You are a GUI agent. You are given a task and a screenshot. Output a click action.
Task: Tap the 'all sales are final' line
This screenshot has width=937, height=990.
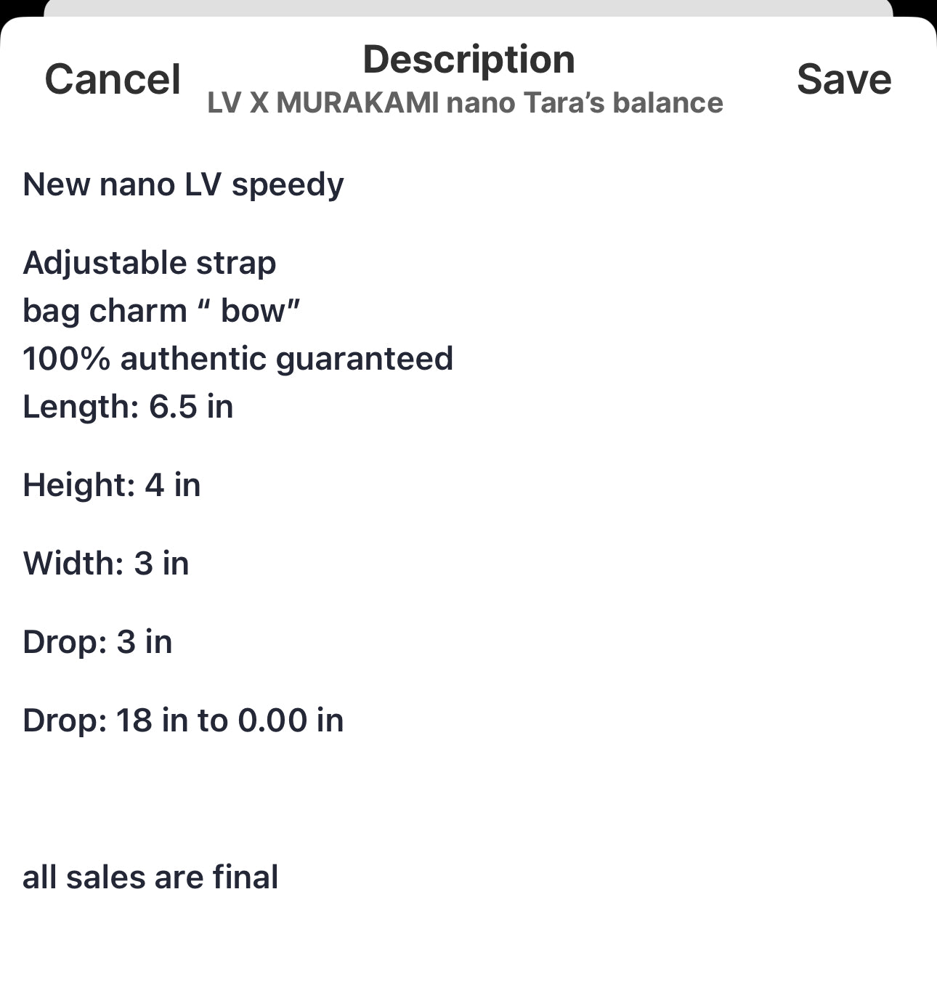click(x=150, y=877)
